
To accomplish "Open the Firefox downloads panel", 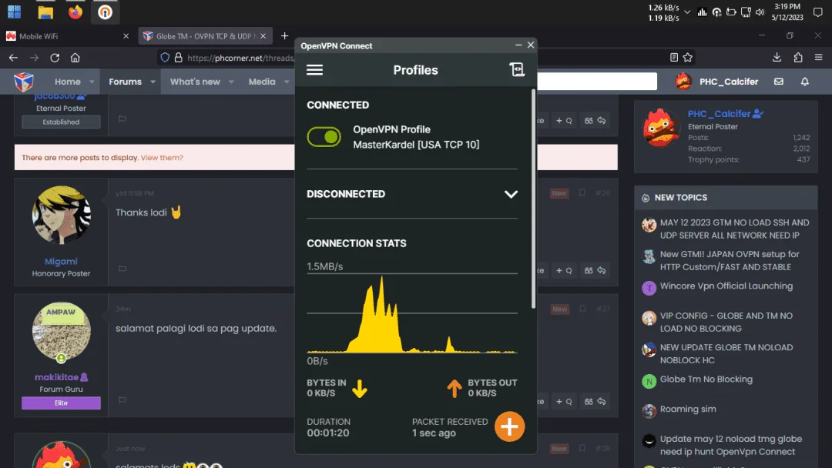I will point(777,57).
